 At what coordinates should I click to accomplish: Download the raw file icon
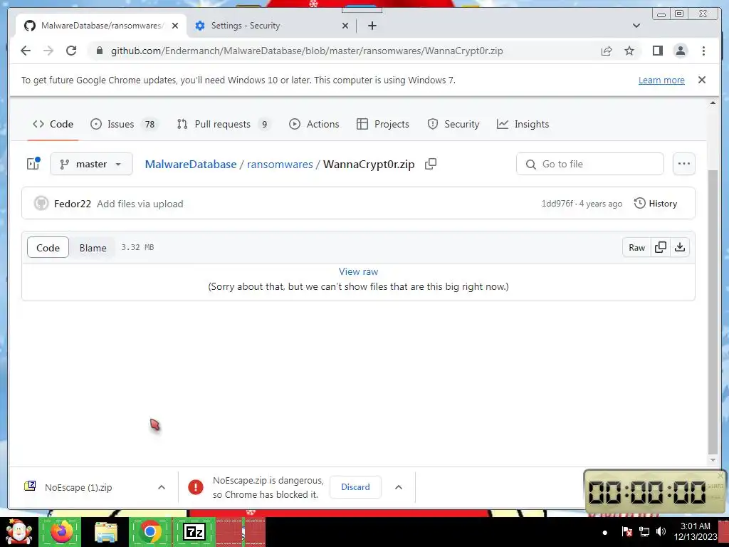click(x=680, y=247)
